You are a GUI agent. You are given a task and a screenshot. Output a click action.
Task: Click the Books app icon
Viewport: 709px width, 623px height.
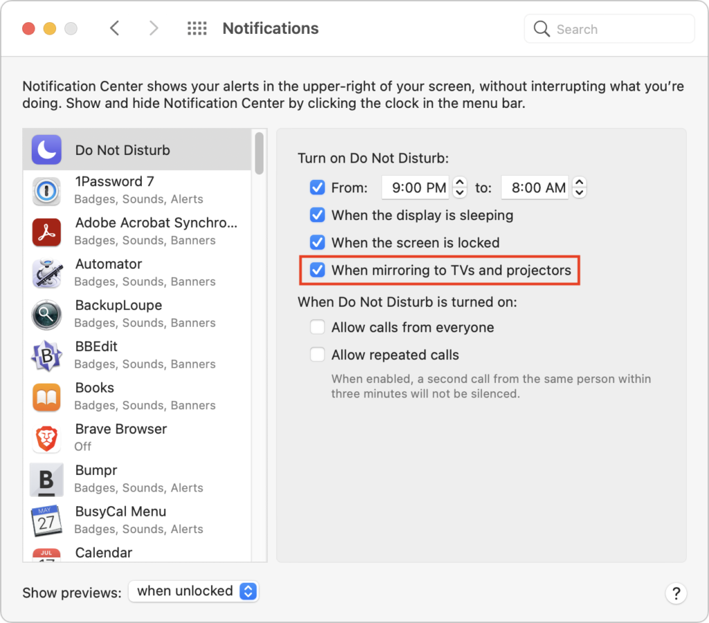46,397
